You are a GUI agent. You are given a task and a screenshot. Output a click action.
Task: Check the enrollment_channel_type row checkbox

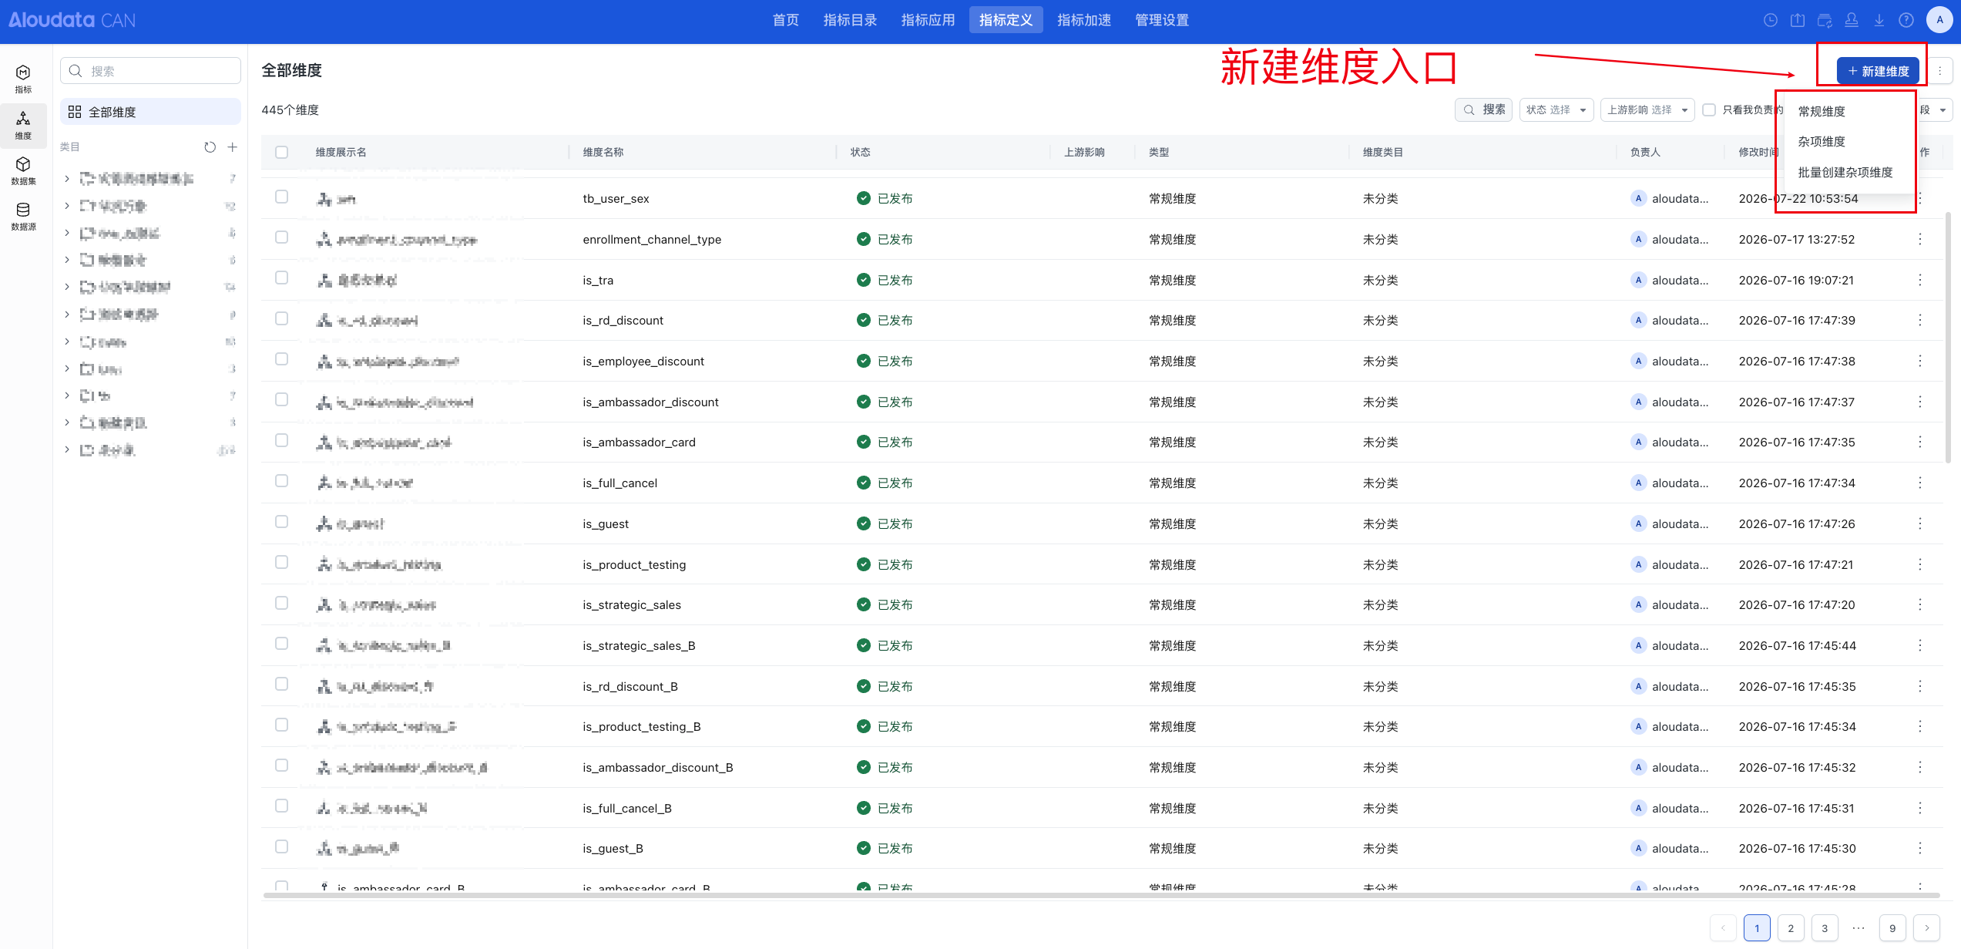pyautogui.click(x=282, y=237)
